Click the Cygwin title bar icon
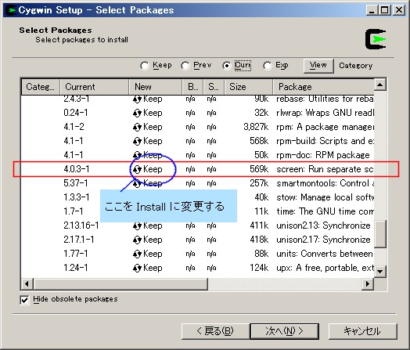The image size is (410, 350). coord(11,10)
